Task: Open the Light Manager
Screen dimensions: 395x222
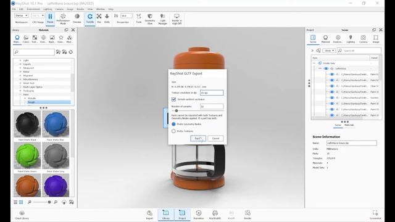Action: (163, 19)
